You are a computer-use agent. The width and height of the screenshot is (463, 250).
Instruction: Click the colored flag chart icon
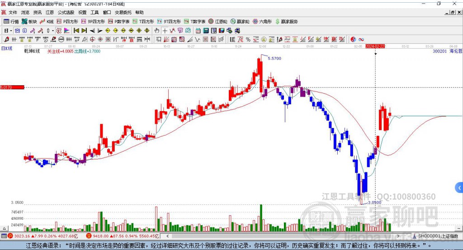67,31
